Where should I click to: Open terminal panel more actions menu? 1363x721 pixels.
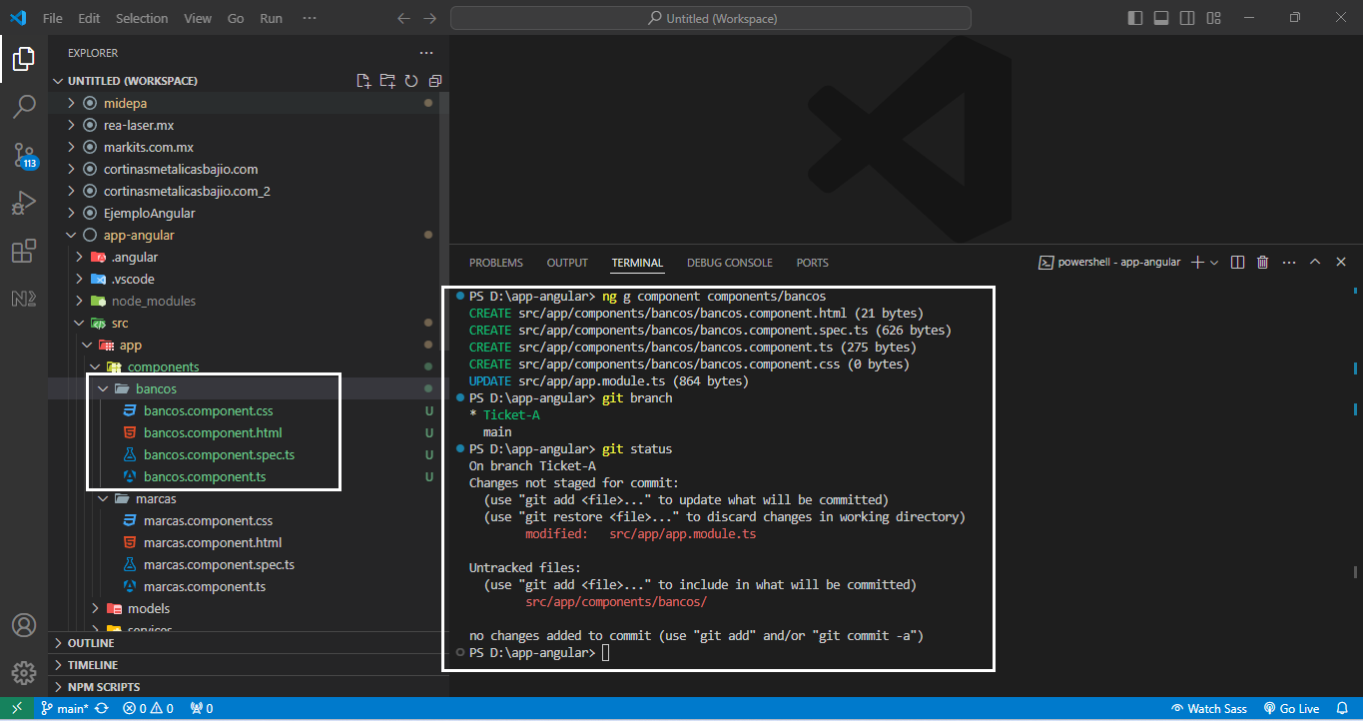[x=1288, y=262]
